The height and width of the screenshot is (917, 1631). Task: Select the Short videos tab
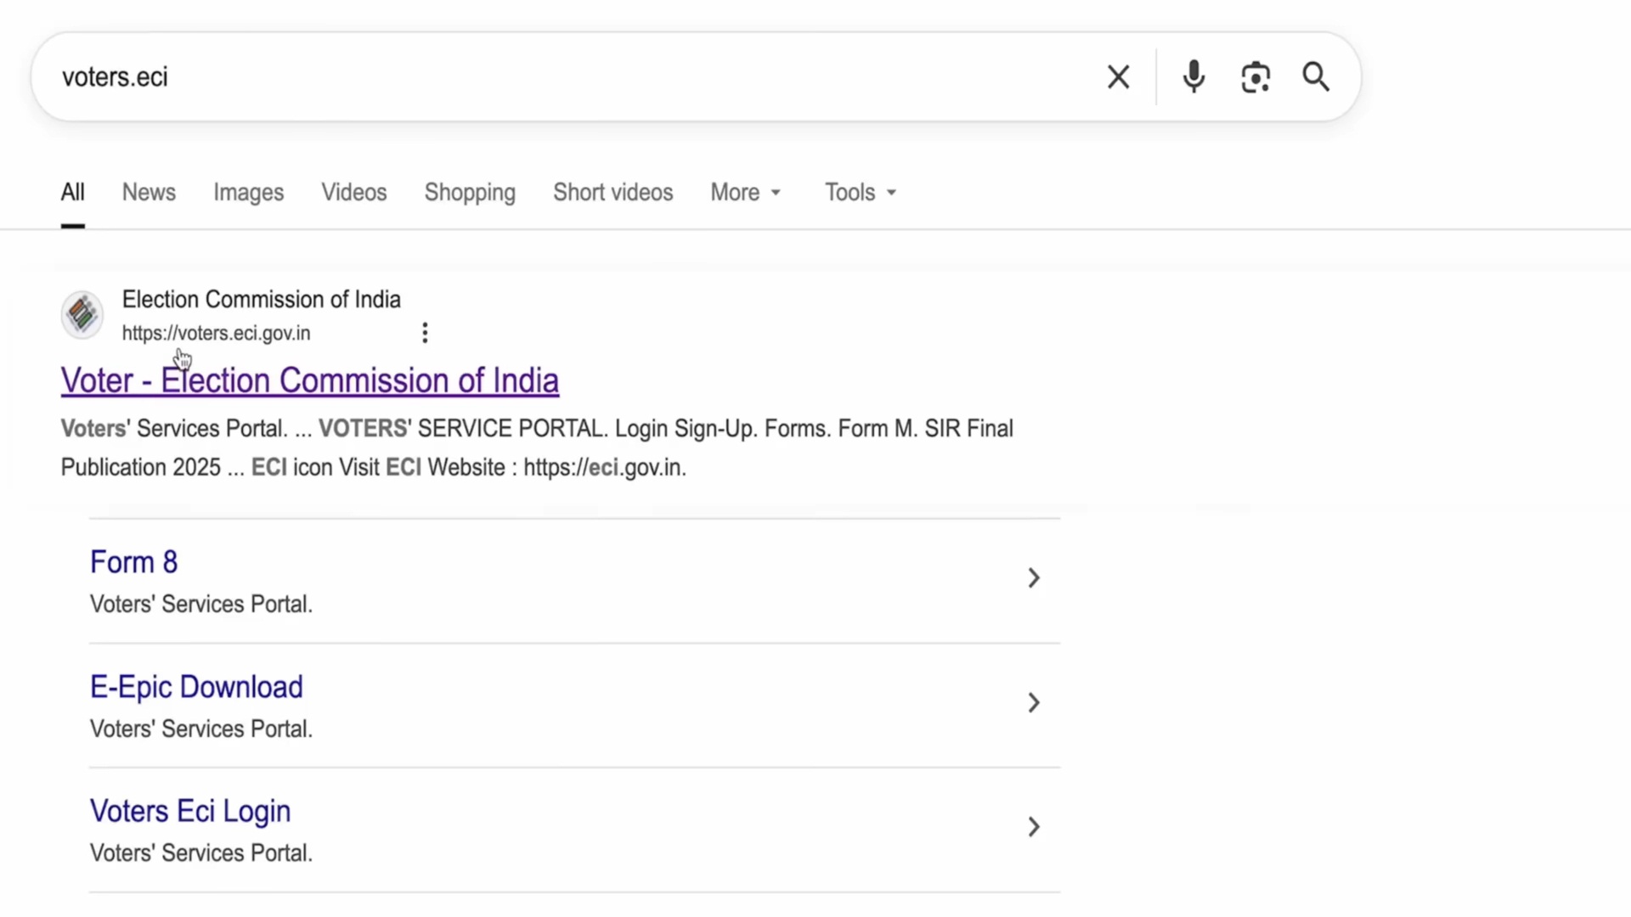(x=612, y=193)
